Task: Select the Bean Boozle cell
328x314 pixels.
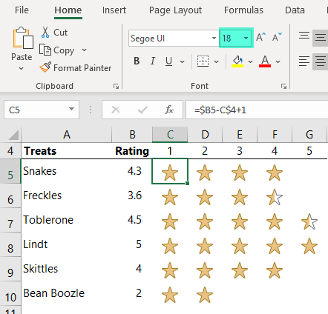Action: pyautogui.click(x=67, y=293)
